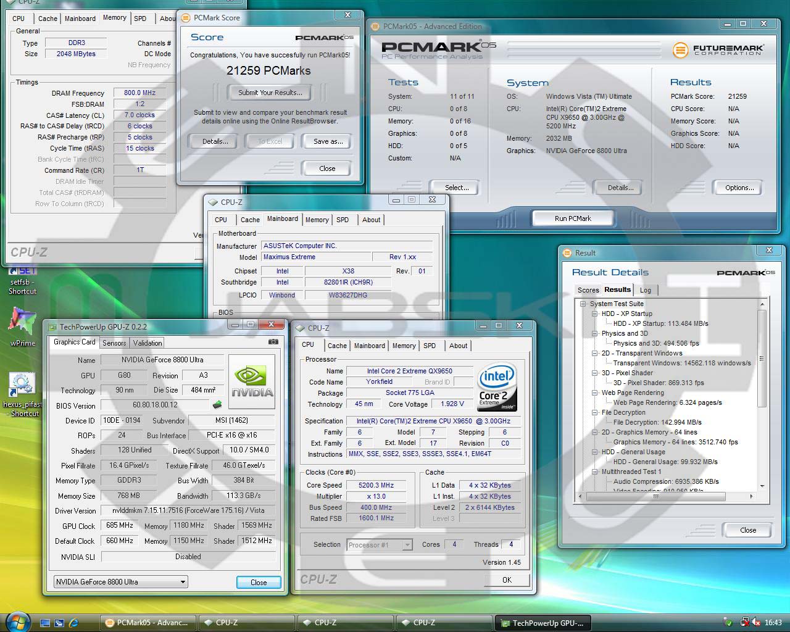790x632 pixels.
Task: Click the Show Desktop quick launch icon
Action: point(44,623)
